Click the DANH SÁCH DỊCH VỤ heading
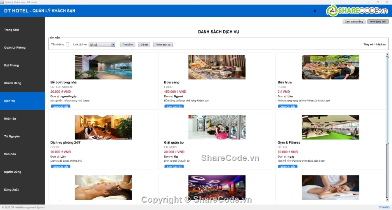 point(219,32)
